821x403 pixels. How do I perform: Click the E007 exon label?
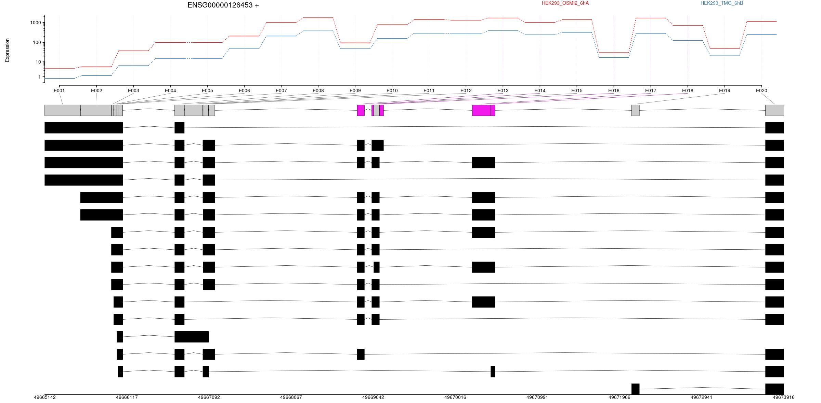pos(281,91)
